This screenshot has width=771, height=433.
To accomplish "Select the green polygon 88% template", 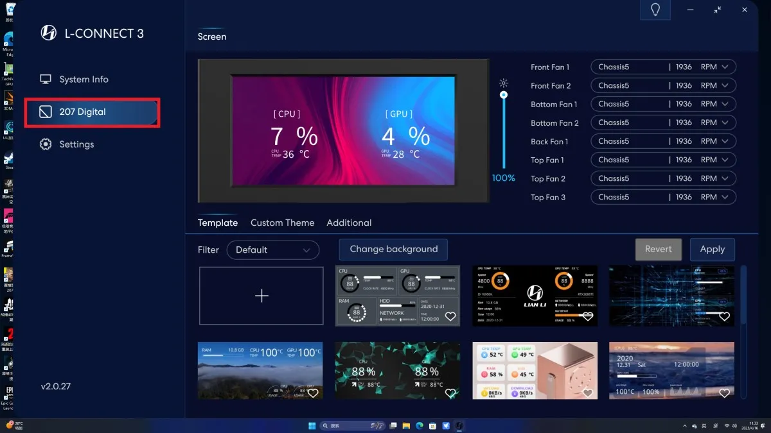I will pos(398,371).
